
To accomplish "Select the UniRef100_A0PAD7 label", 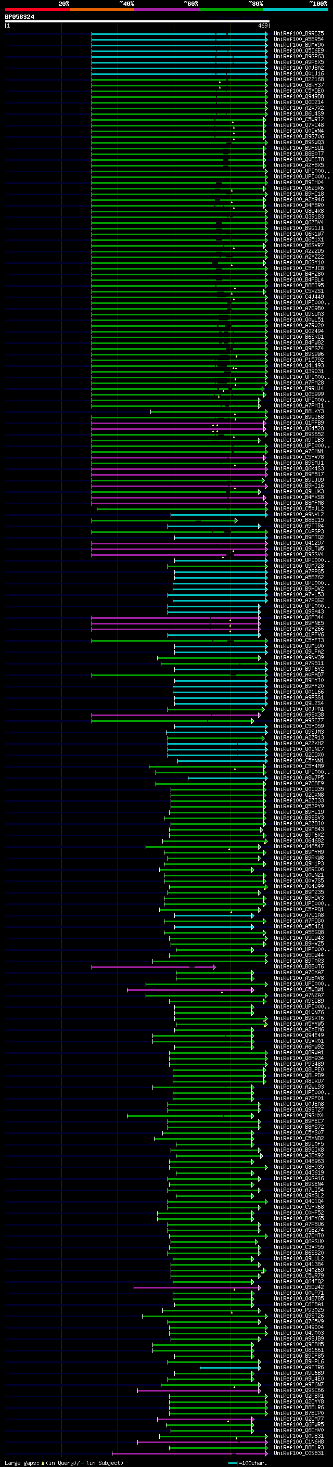I will pyautogui.click(x=298, y=675).
